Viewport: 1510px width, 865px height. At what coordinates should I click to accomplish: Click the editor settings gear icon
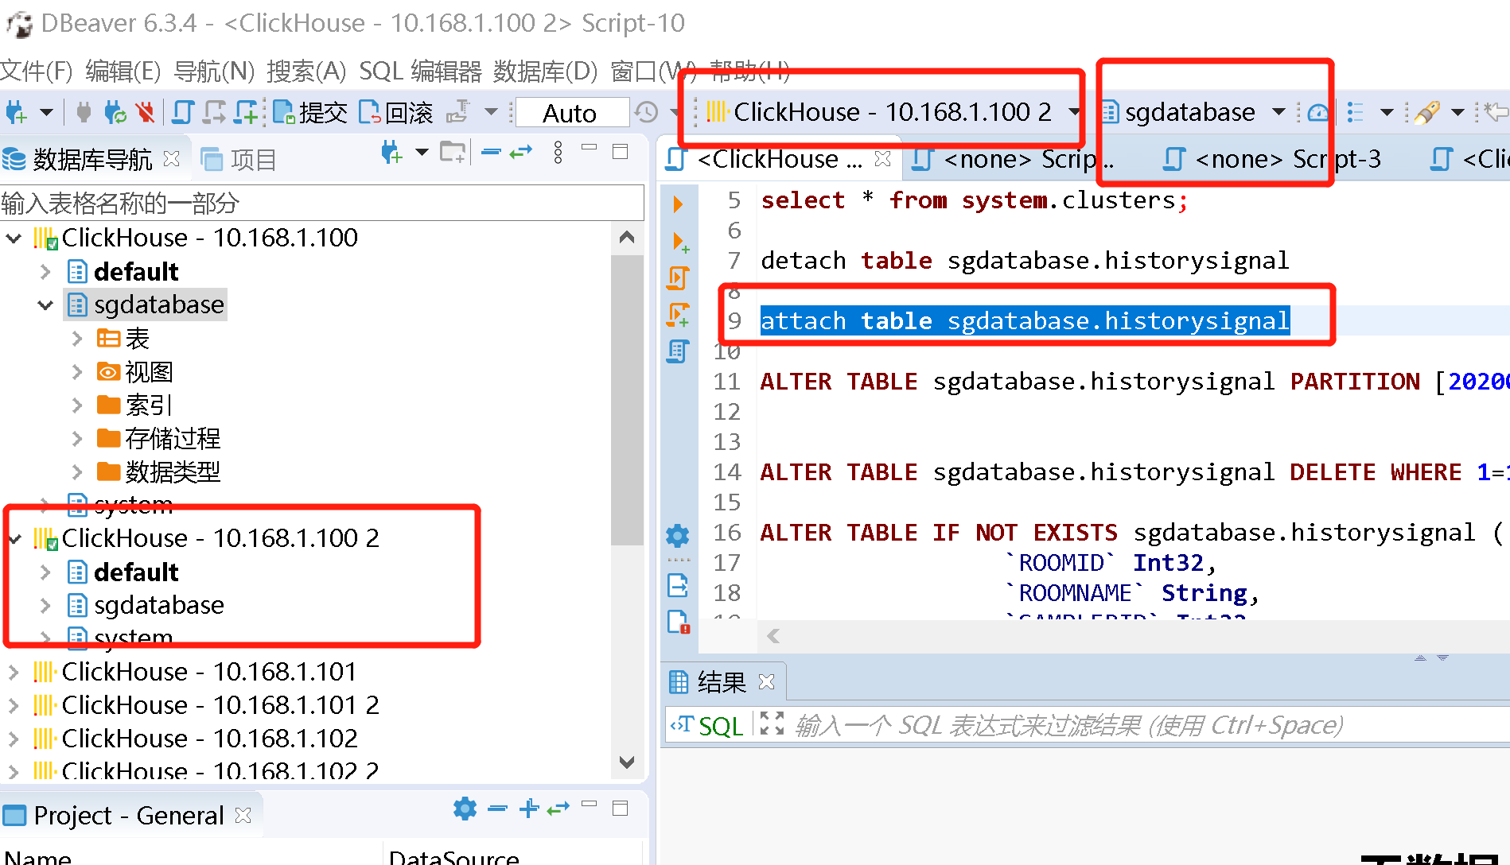(x=678, y=536)
